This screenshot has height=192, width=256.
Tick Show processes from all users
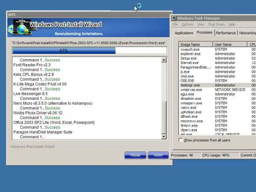(x=180, y=140)
